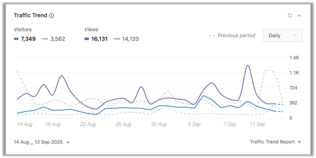
Task: Collapse the Traffic Trend panel
Action: tap(299, 16)
